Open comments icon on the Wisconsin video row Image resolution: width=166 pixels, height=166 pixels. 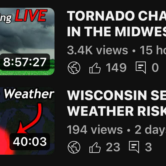[x=134, y=147]
